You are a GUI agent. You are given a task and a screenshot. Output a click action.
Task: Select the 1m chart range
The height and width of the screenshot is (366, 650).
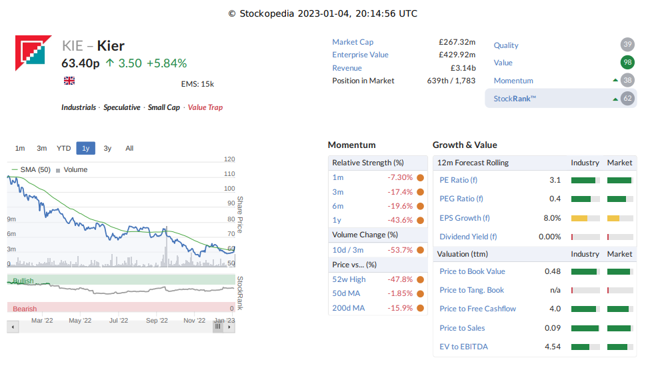point(20,148)
